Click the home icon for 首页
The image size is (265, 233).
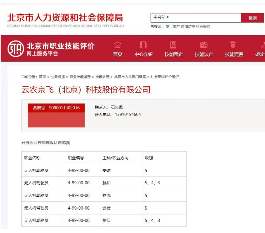[117, 46]
